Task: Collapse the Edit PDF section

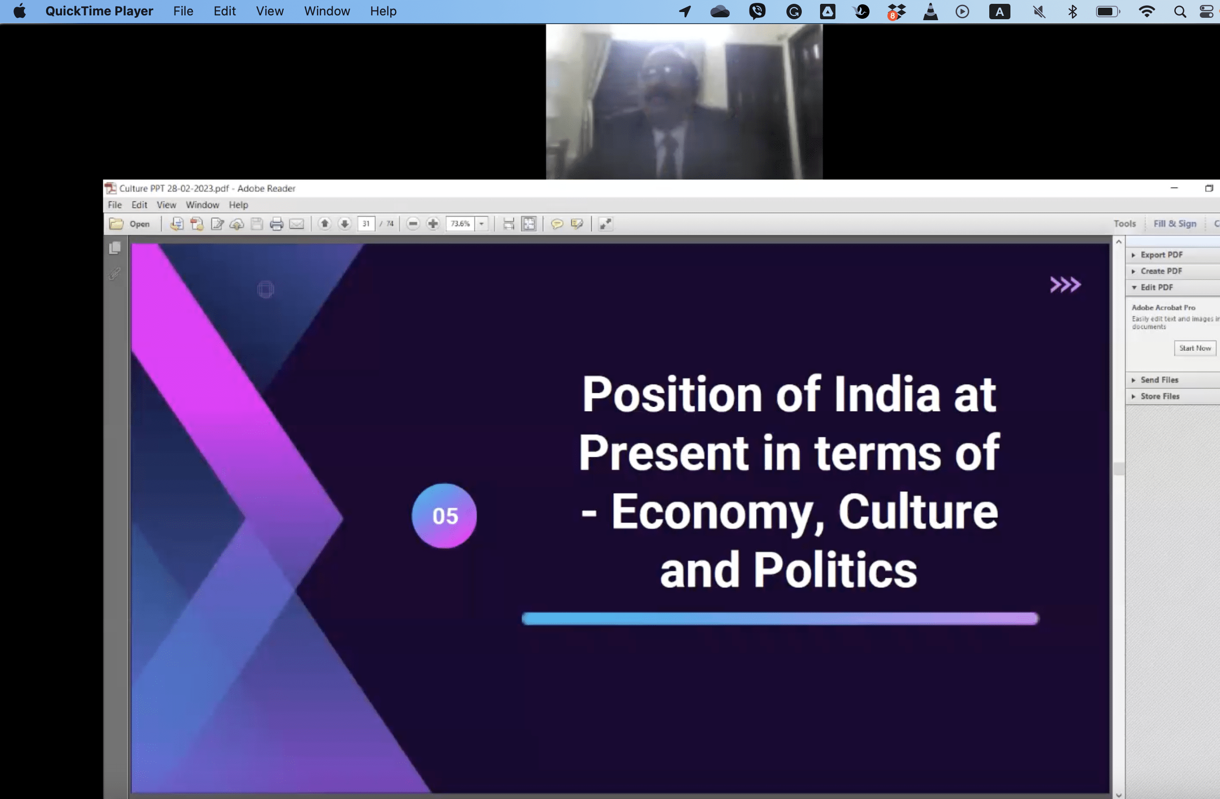Action: tap(1156, 287)
